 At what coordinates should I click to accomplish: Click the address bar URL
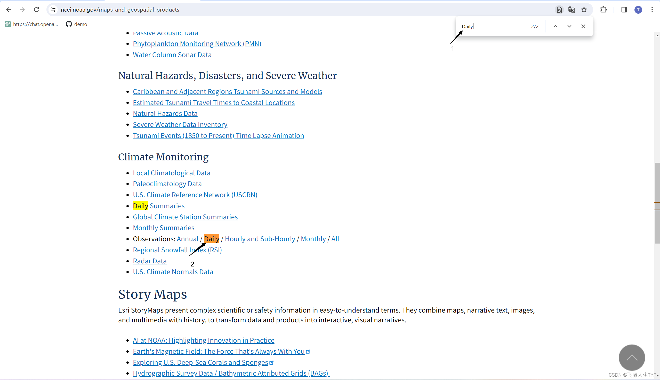120,10
